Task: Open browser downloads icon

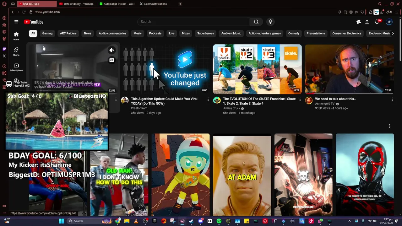Action: [382, 12]
